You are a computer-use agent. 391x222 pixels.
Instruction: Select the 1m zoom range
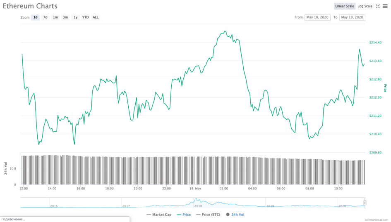[x=55, y=17]
